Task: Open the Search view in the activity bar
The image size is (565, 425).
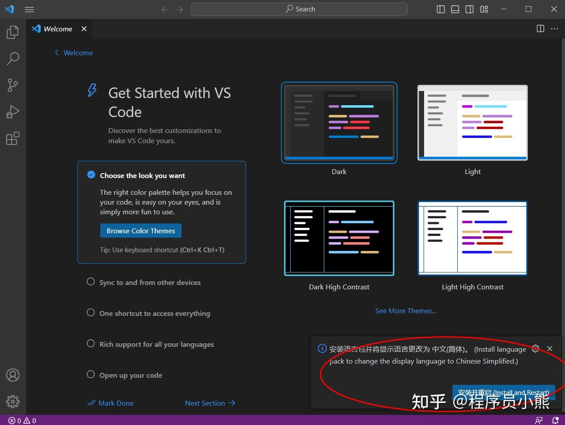Action: pyautogui.click(x=13, y=58)
